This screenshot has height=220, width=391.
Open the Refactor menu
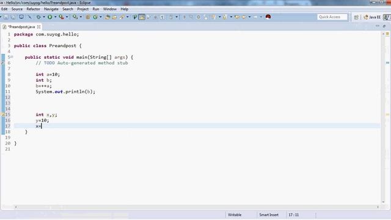click(x=33, y=9)
